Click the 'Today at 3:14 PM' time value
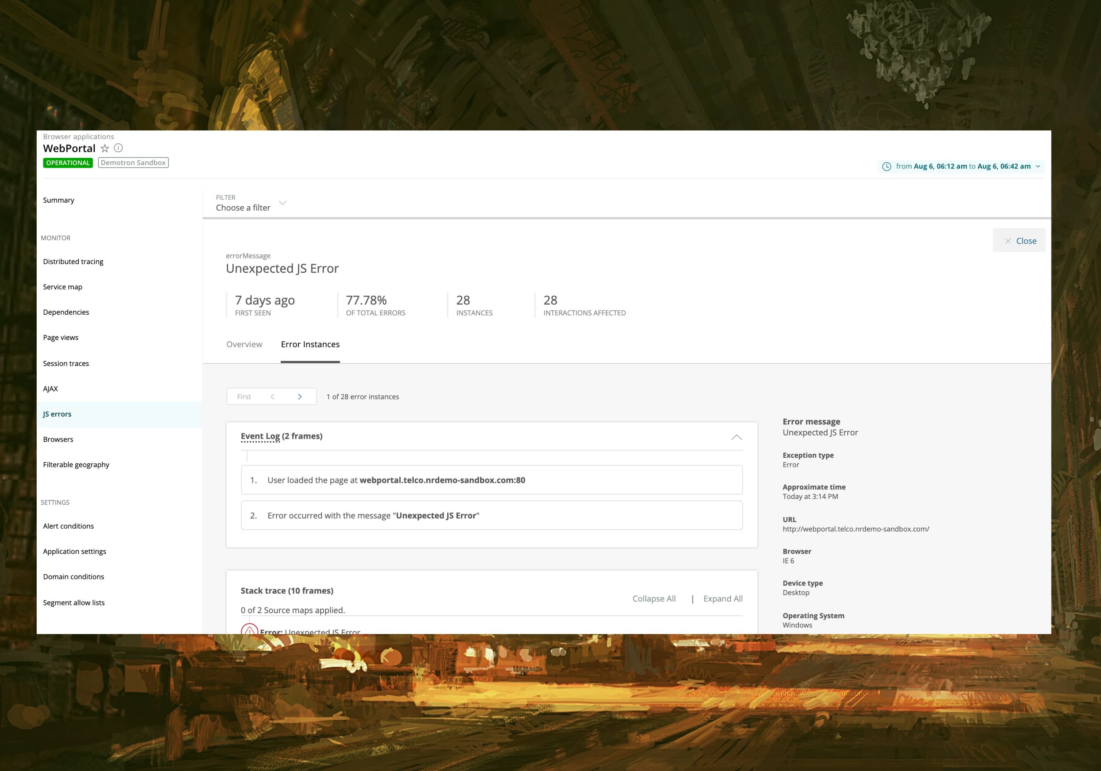Screen dimensions: 1101x771 [x=810, y=497]
